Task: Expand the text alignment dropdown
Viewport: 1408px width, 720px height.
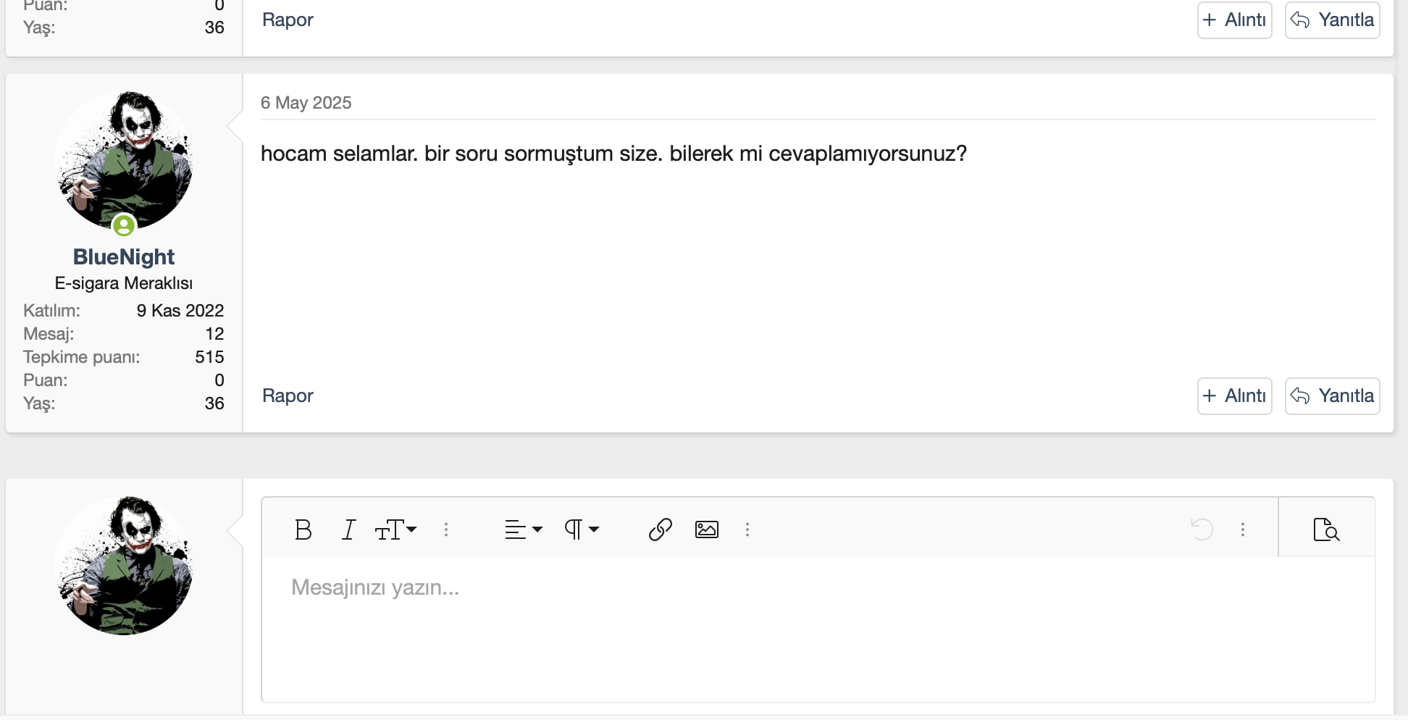Action: click(x=524, y=529)
